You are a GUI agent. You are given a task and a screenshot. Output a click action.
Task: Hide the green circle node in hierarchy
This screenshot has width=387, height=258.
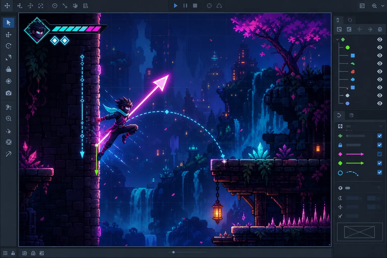[380, 47]
